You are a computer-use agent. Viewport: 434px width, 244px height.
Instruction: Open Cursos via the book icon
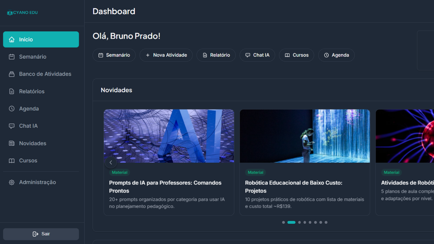(12, 160)
